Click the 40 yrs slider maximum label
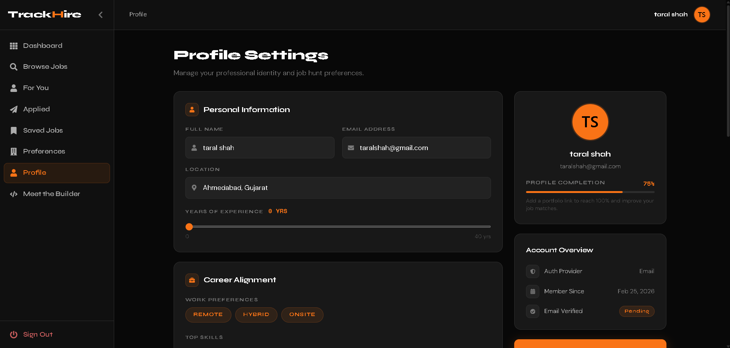 [x=483, y=236]
